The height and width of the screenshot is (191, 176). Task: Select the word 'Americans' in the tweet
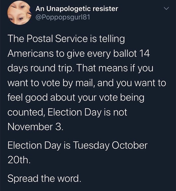(x=30, y=53)
